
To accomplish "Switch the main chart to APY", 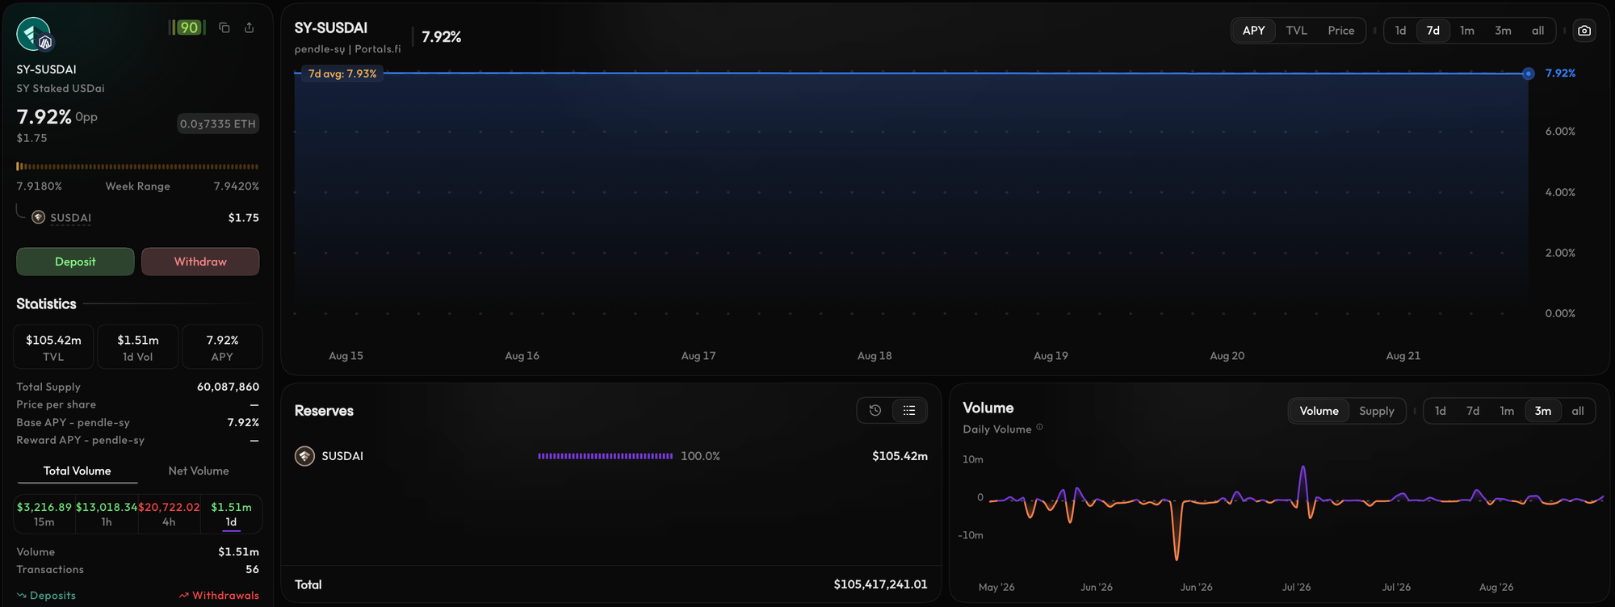I will tap(1253, 31).
